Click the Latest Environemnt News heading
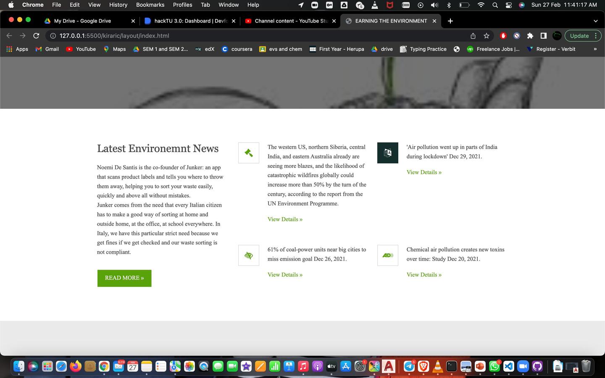Image resolution: width=605 pixels, height=378 pixels. (158, 149)
